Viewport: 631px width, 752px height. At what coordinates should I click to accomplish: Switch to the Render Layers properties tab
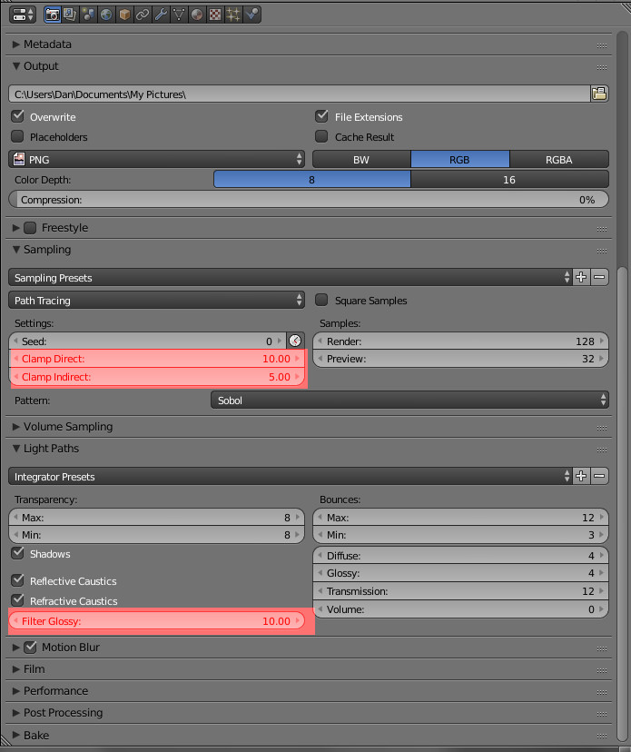(70, 15)
